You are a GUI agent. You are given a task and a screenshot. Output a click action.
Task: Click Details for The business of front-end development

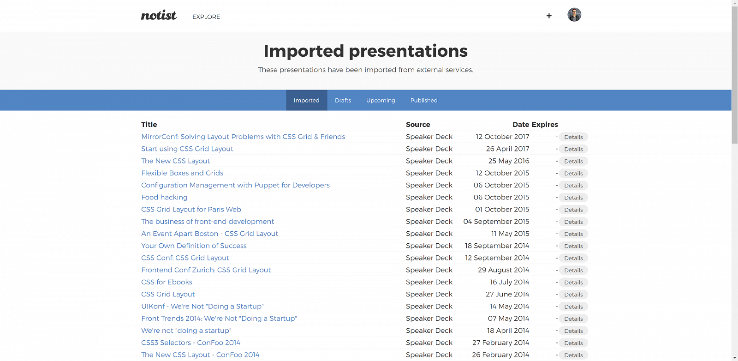coord(573,222)
